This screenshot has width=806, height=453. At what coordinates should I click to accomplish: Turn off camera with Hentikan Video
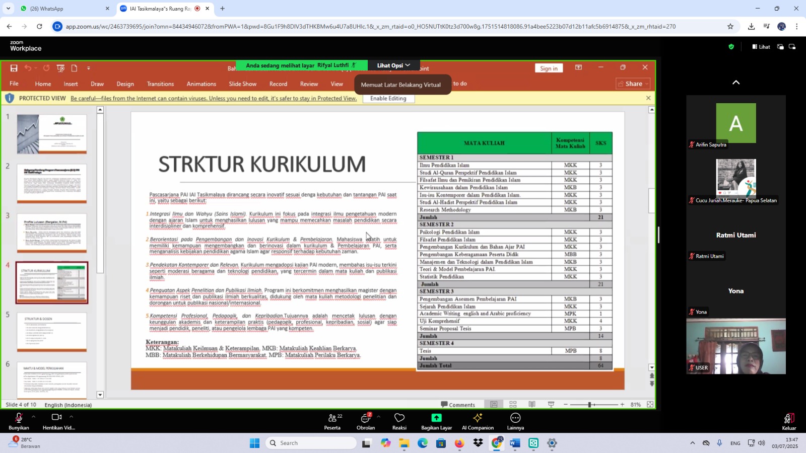tap(57, 421)
